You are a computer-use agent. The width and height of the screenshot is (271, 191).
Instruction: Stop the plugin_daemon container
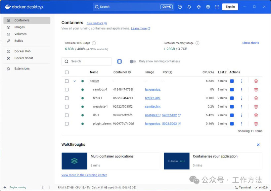[x=232, y=124]
